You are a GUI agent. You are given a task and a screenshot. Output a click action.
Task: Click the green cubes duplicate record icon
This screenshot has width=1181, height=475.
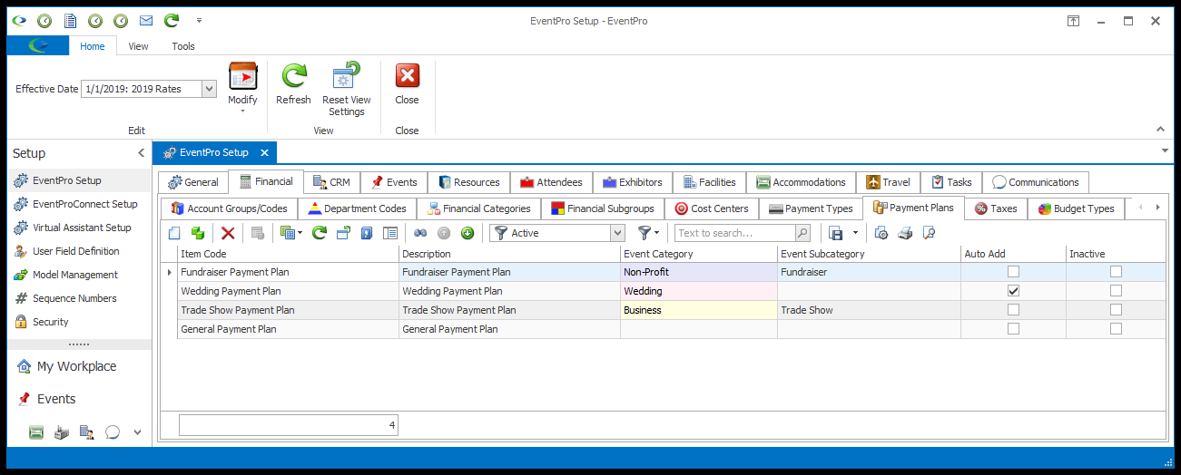197,233
